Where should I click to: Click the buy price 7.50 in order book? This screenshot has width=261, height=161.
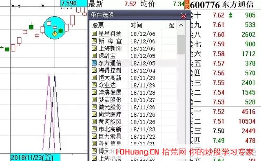pos(219,131)
